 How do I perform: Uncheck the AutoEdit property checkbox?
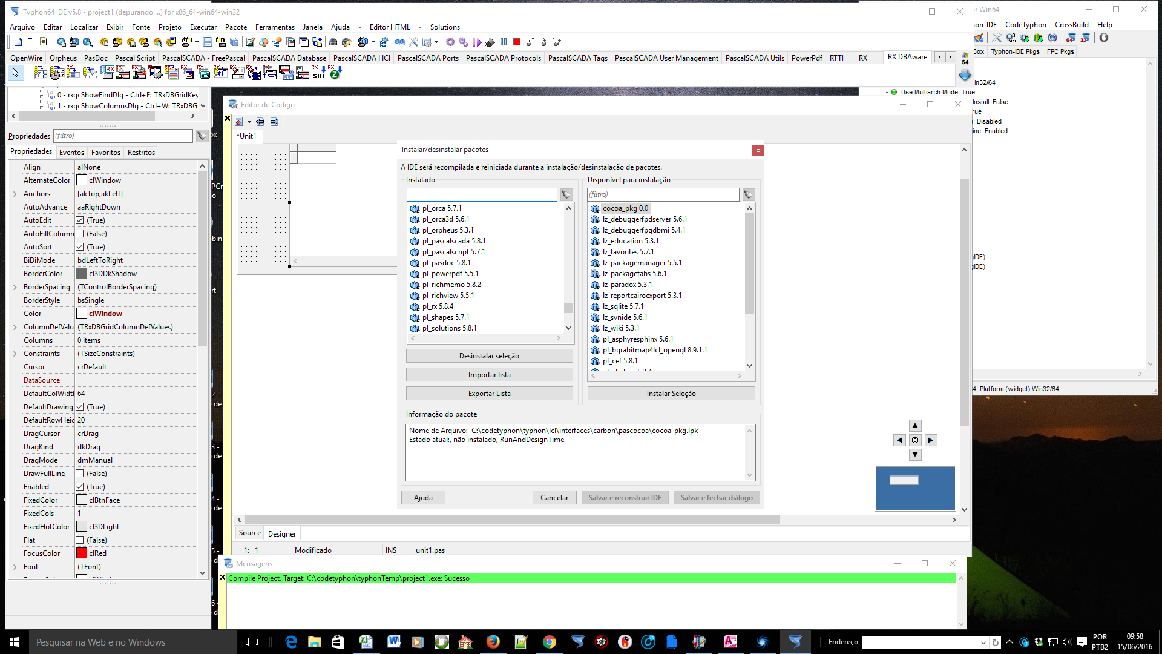(x=80, y=220)
